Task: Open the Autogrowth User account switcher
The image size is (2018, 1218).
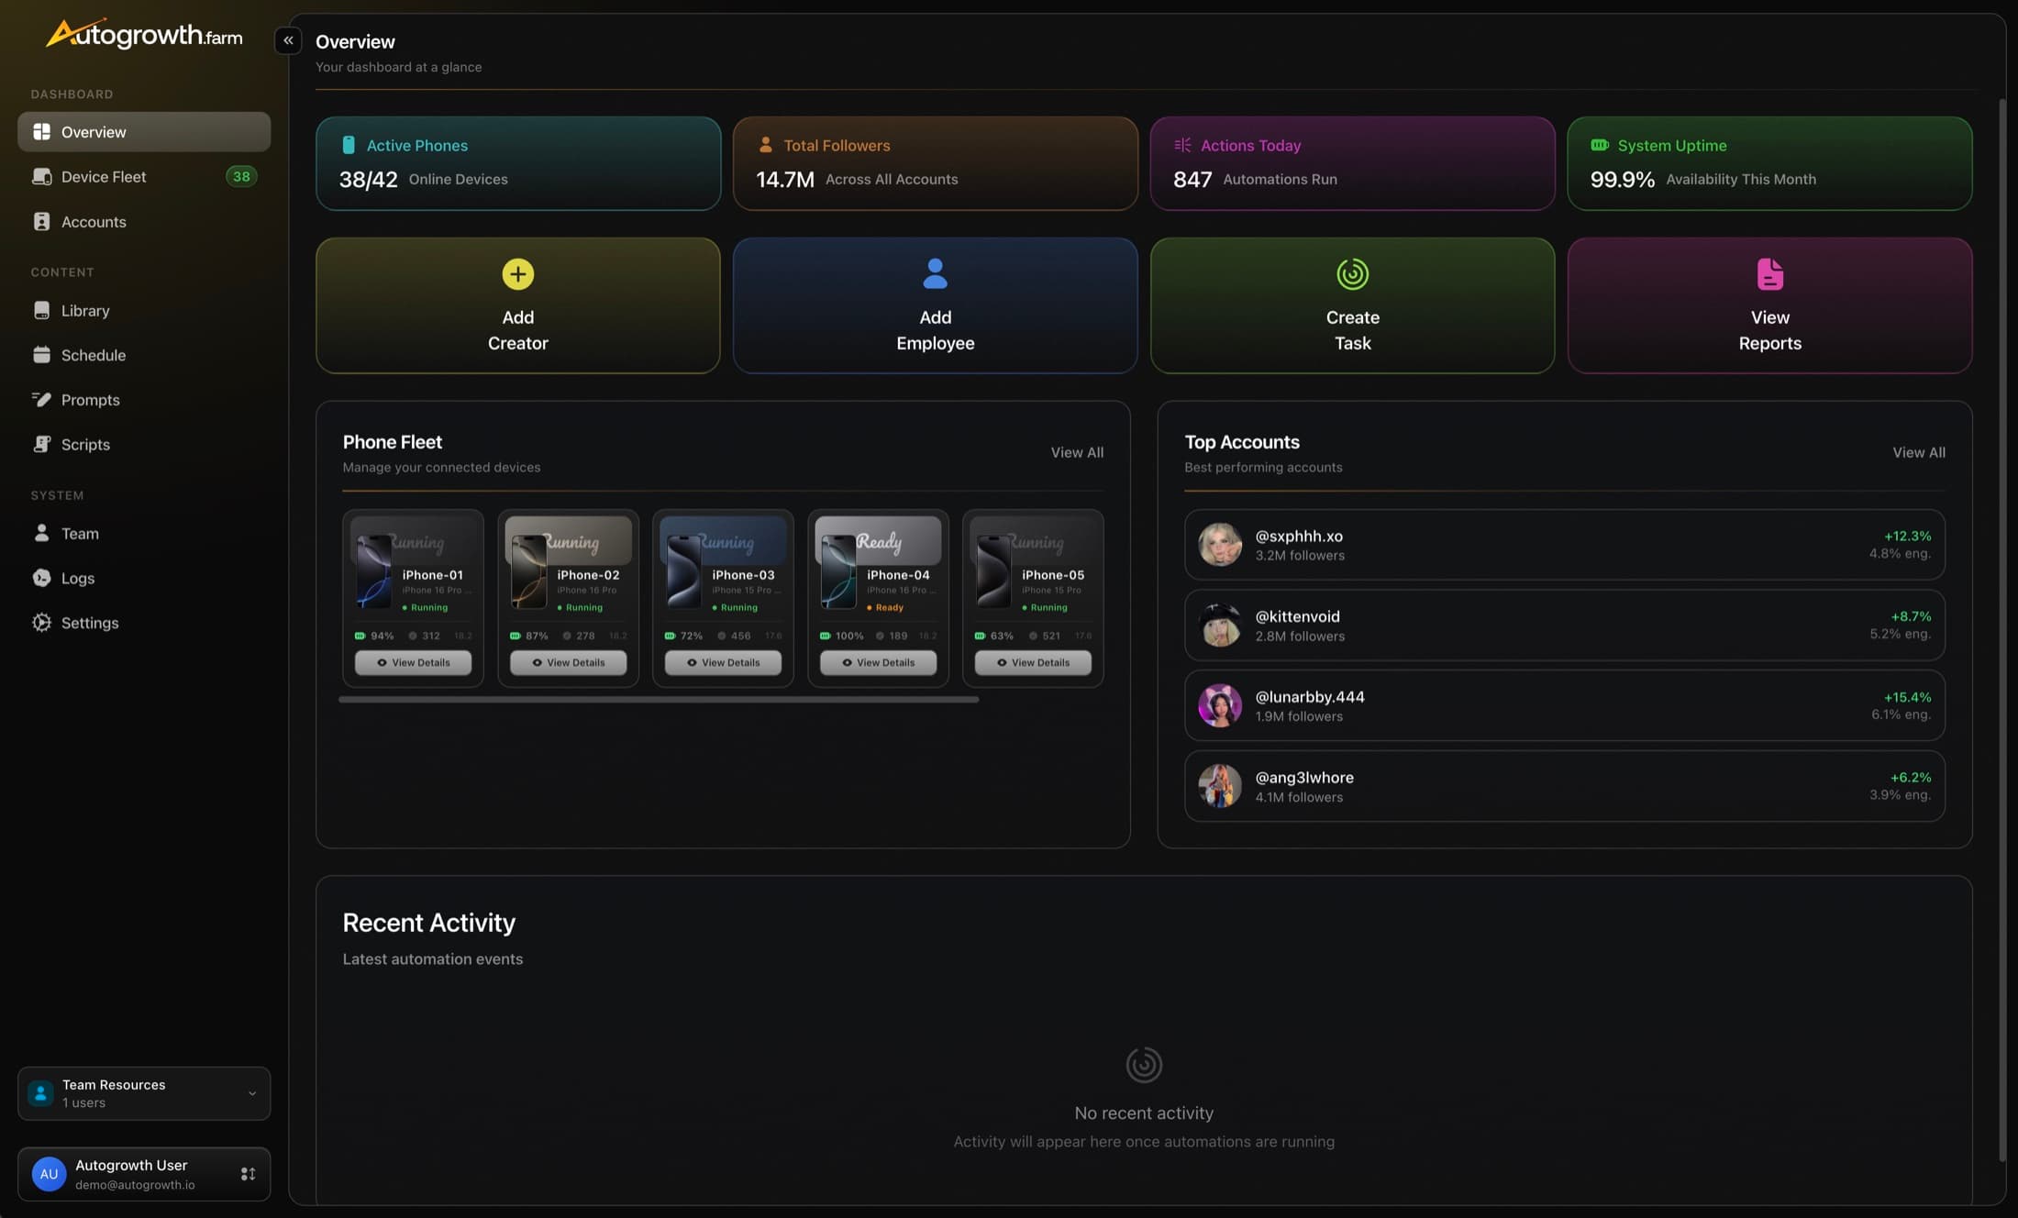Action: tap(247, 1174)
